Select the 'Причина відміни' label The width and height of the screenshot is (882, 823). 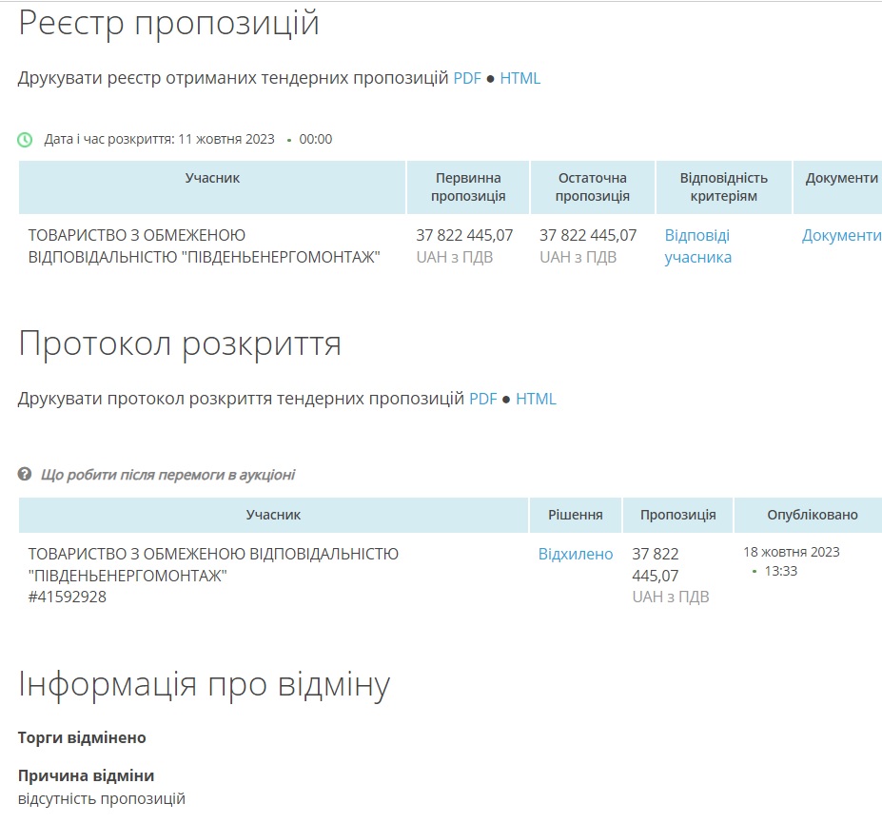pyautogui.click(x=86, y=775)
